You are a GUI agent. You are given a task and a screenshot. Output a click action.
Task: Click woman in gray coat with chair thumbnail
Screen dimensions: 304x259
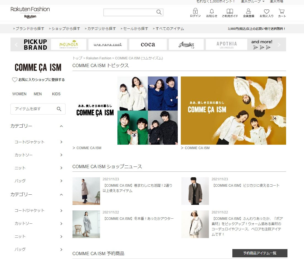[86, 224]
